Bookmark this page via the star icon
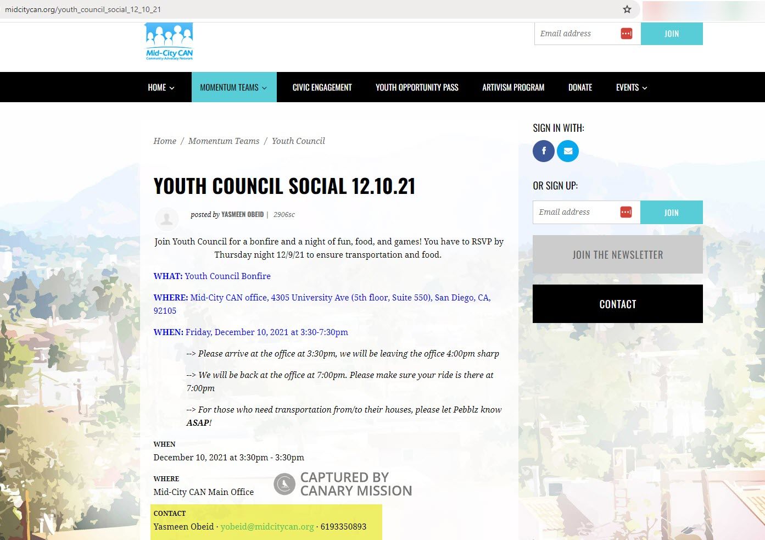 tap(626, 9)
